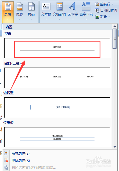Click the 文档部件 button label

60,14
